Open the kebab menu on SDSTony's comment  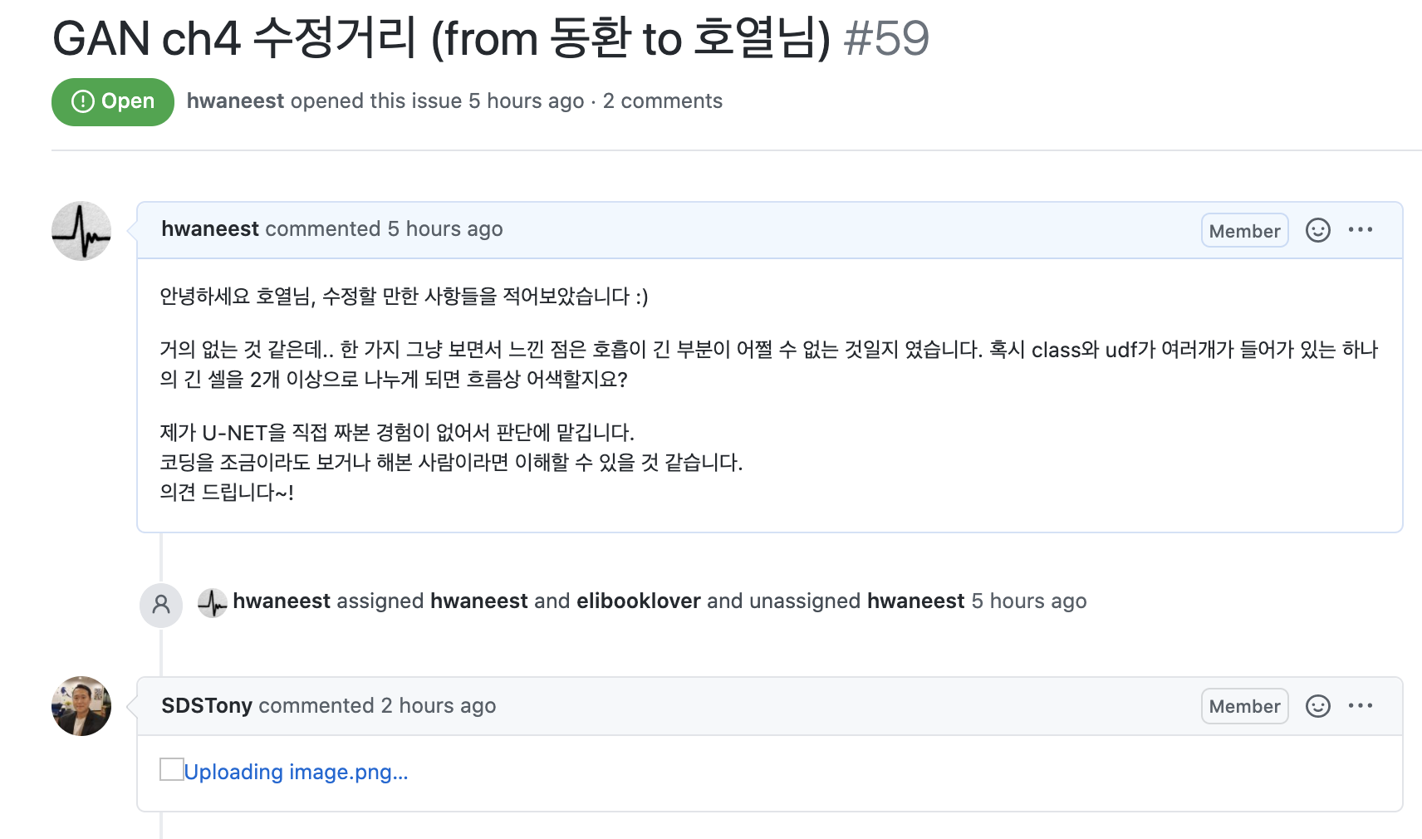pyautogui.click(x=1361, y=706)
